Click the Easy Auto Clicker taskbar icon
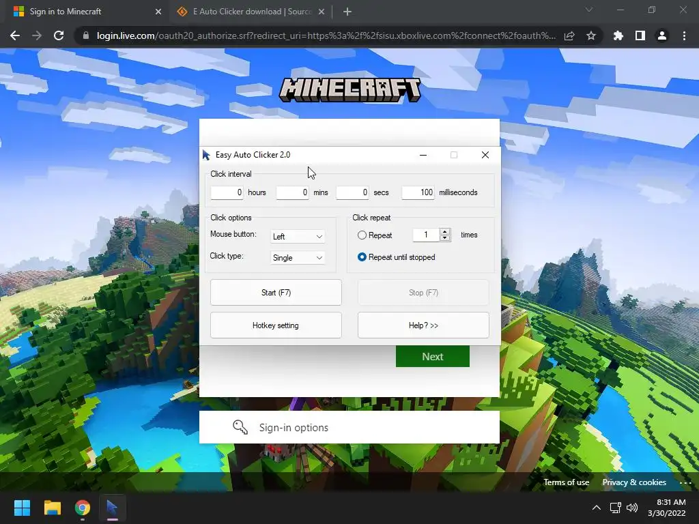Image resolution: width=699 pixels, height=524 pixels. click(x=113, y=508)
